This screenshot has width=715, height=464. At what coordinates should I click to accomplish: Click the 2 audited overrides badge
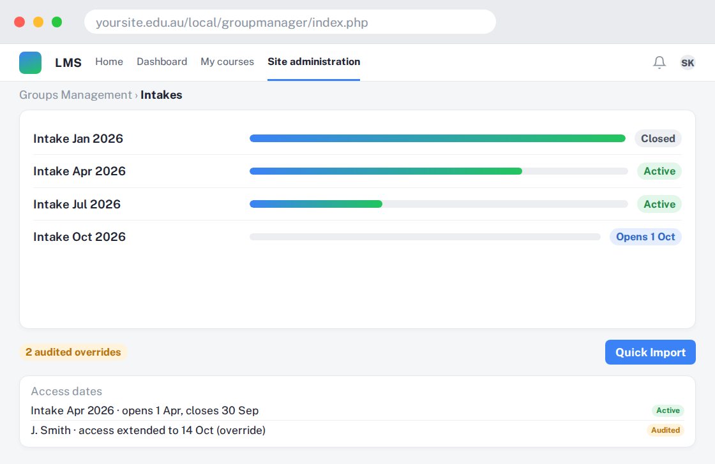[x=73, y=352]
